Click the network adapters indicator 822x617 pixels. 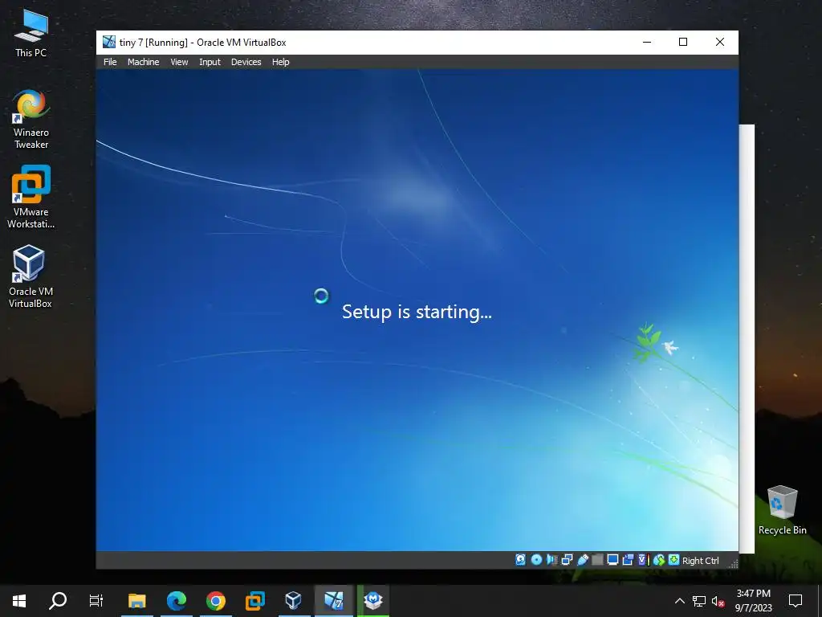(x=568, y=560)
